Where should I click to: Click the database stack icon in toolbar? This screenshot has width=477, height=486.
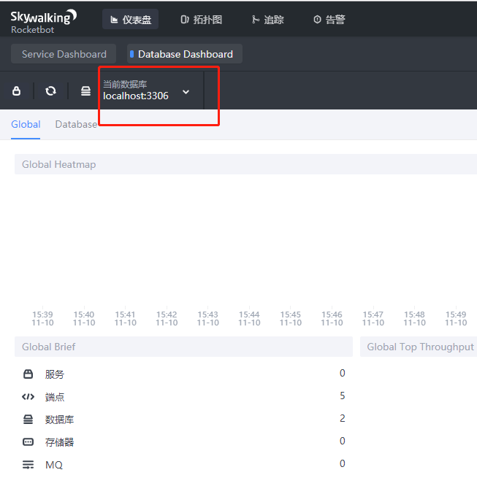(85, 90)
